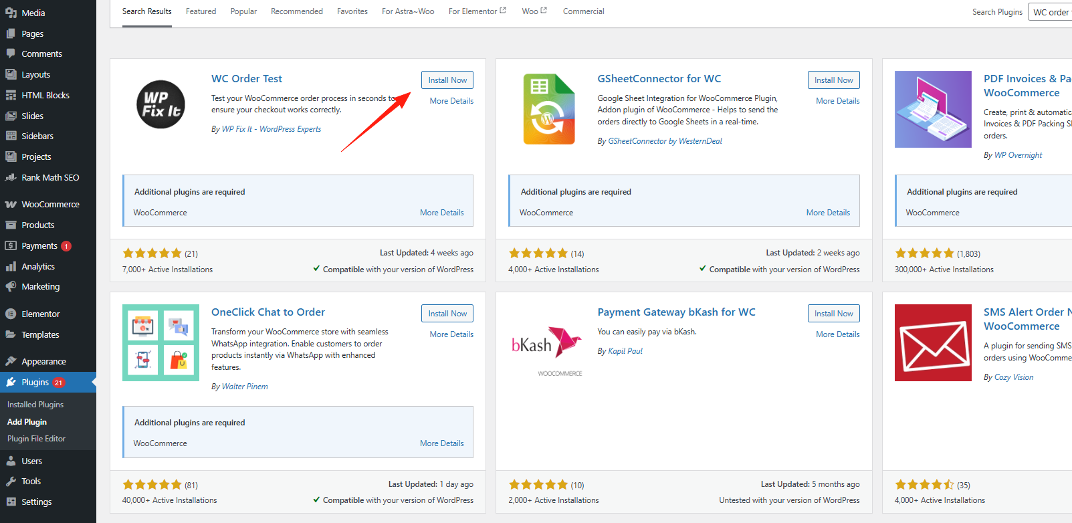
Task: Open WooCommerce requirement More Details for GSheetConnector
Action: [829, 213]
